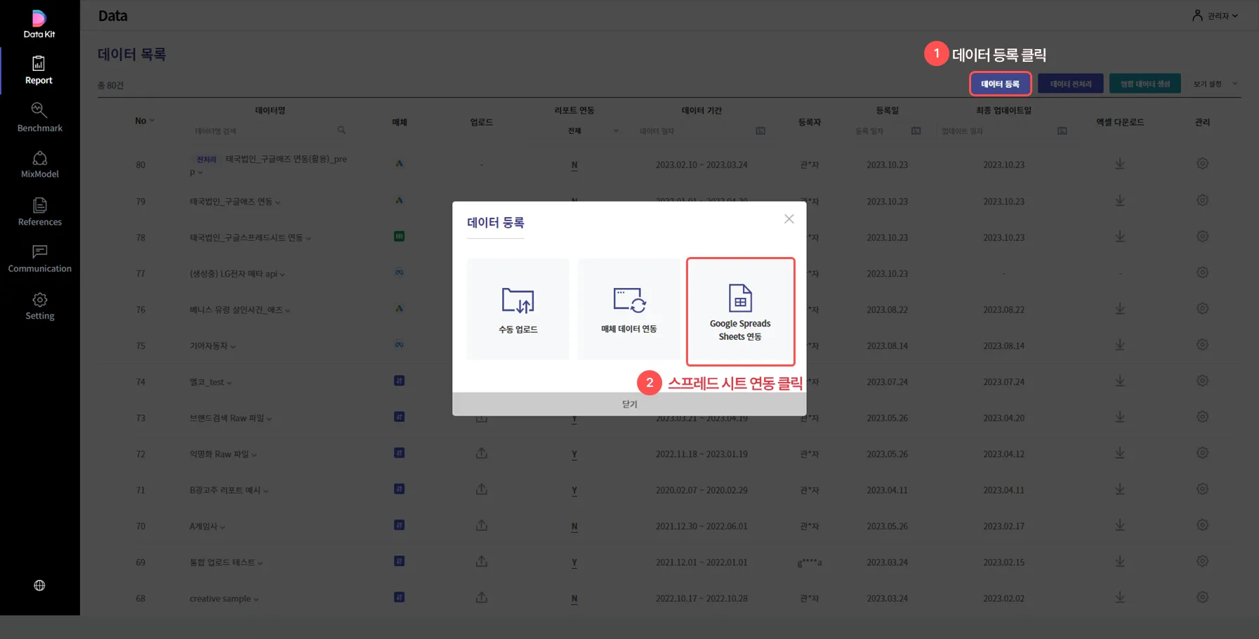The height and width of the screenshot is (639, 1259).
Task: Open manage gear for row 68
Action: tap(1202, 598)
